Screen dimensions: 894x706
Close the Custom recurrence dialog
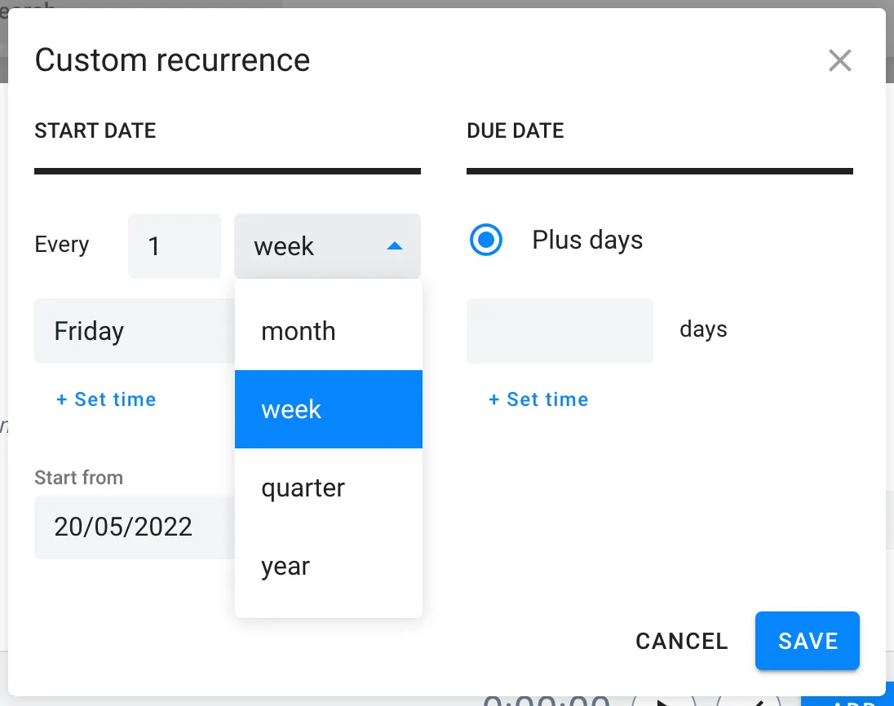840,60
